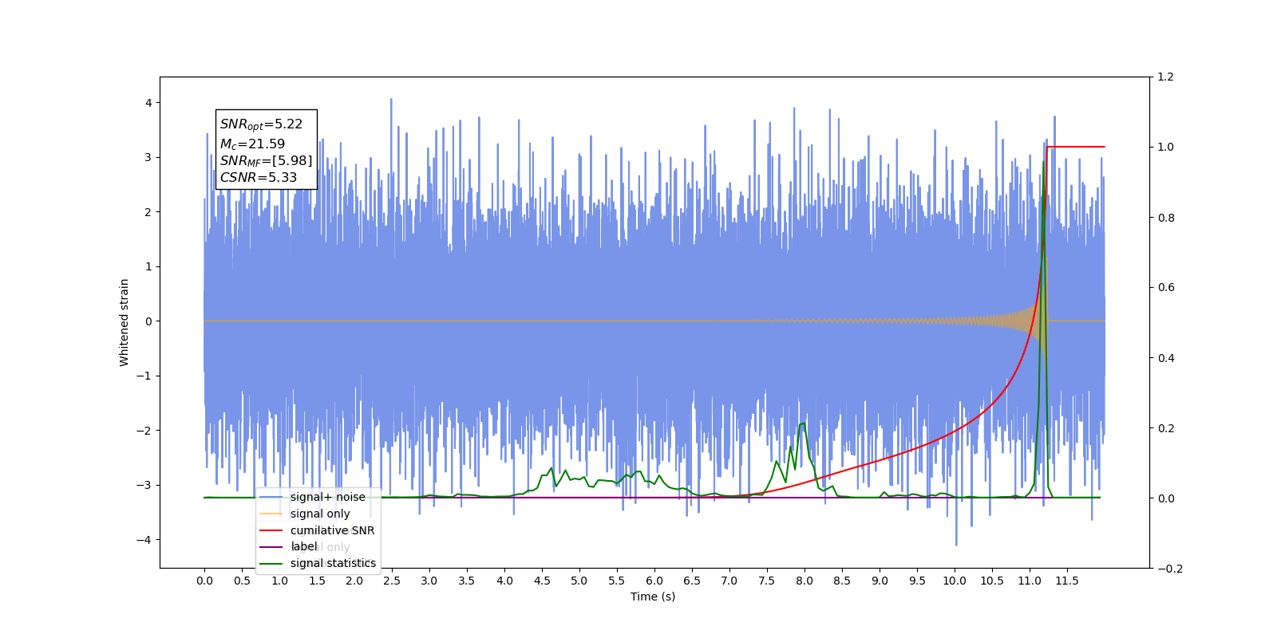1277x638 pixels.
Task: Click the 8.0 tick on time axis
Action: pos(805,581)
